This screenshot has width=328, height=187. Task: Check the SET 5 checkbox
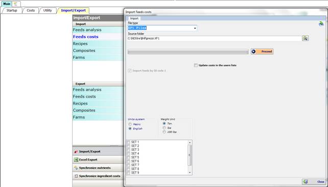(128, 157)
